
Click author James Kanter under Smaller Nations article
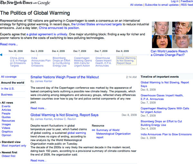click(43, 81)
